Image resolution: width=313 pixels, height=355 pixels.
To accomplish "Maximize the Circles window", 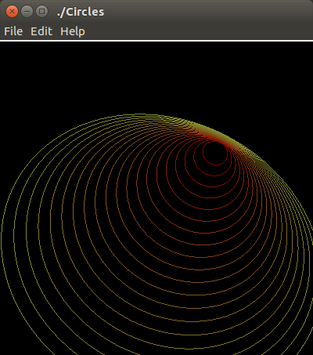I will [x=41, y=12].
